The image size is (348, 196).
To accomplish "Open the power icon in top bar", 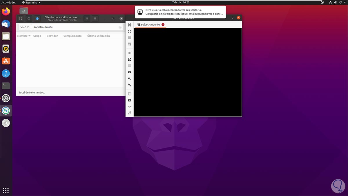I will tap(341, 2).
